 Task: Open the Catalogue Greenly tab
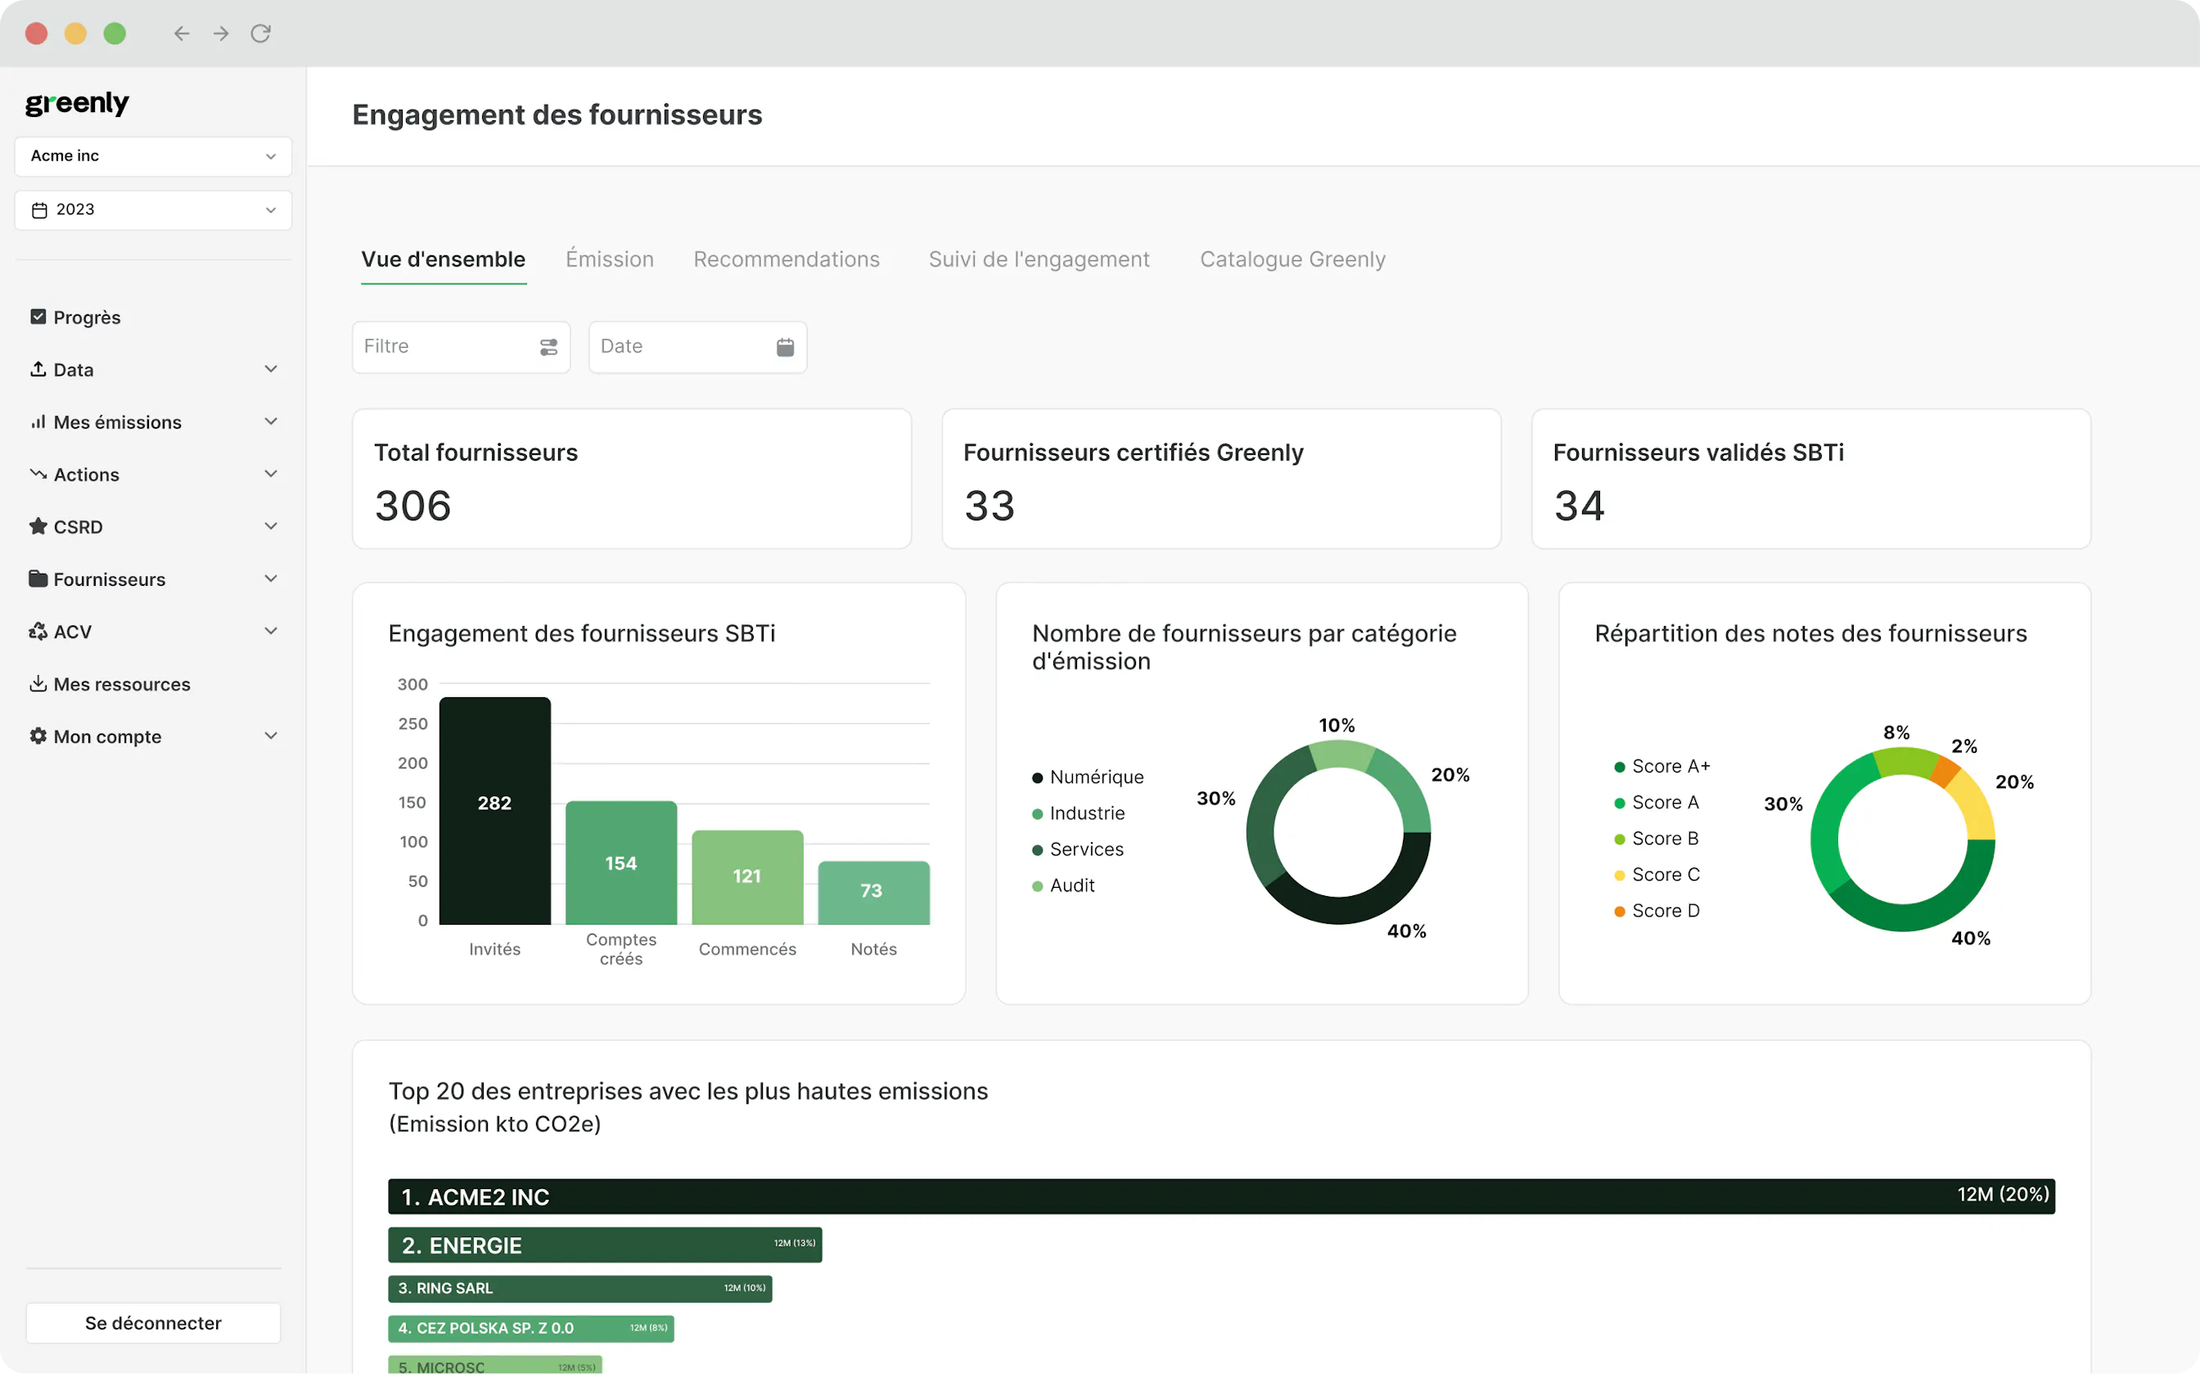(1292, 259)
